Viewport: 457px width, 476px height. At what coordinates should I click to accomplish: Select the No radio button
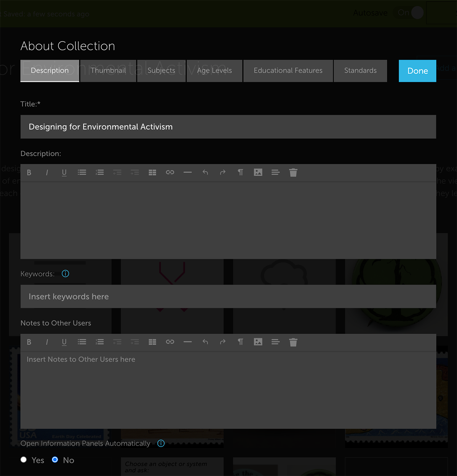pos(55,460)
